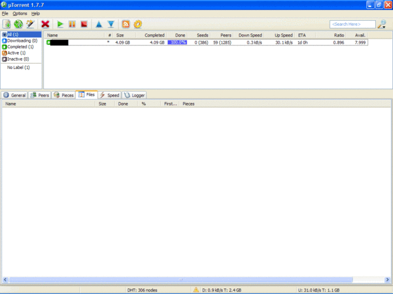The height and width of the screenshot is (294, 393).
Task: Click the Add Torrent from URL icon
Action: click(18, 24)
